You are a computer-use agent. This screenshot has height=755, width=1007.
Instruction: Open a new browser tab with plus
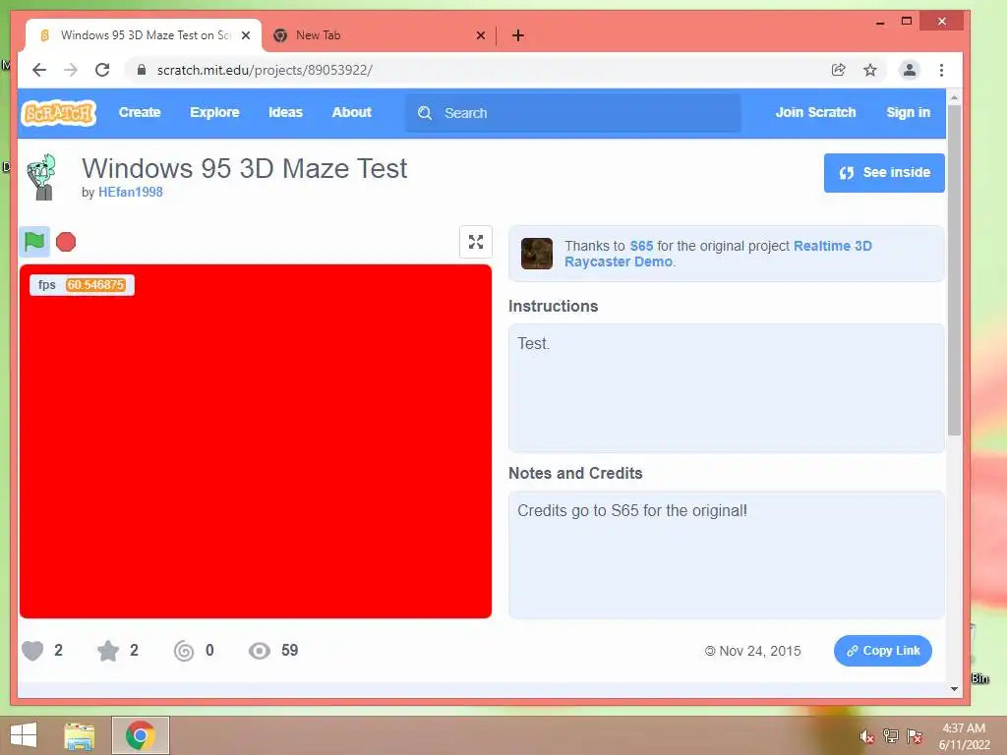click(518, 35)
